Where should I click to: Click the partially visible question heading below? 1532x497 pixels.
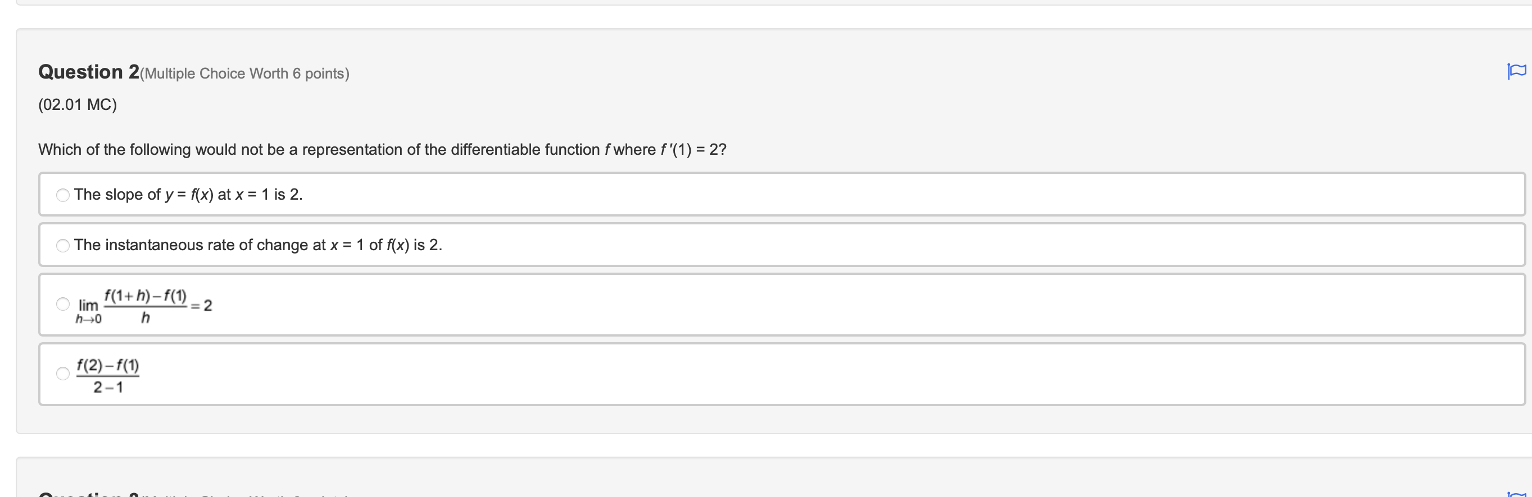(89, 494)
